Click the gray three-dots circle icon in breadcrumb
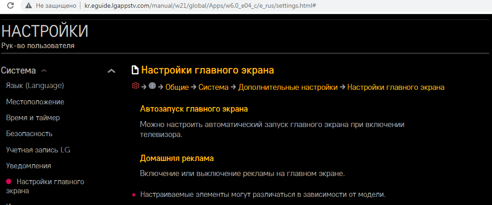Viewport: 492px width, 205px height. (x=152, y=86)
